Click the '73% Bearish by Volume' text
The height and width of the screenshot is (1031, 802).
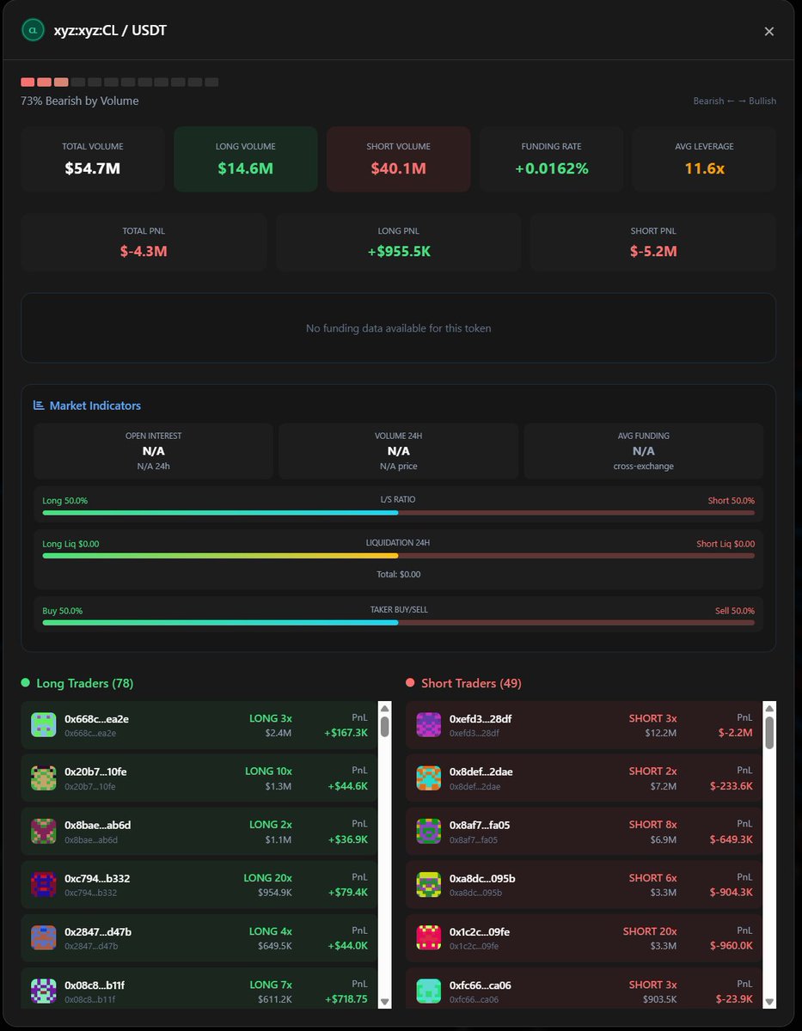80,101
